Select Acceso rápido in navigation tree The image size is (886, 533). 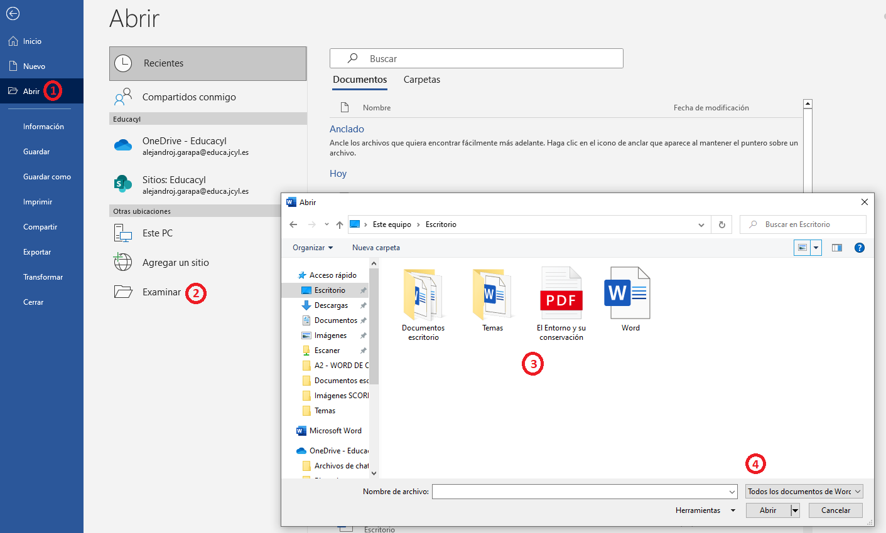click(x=327, y=275)
